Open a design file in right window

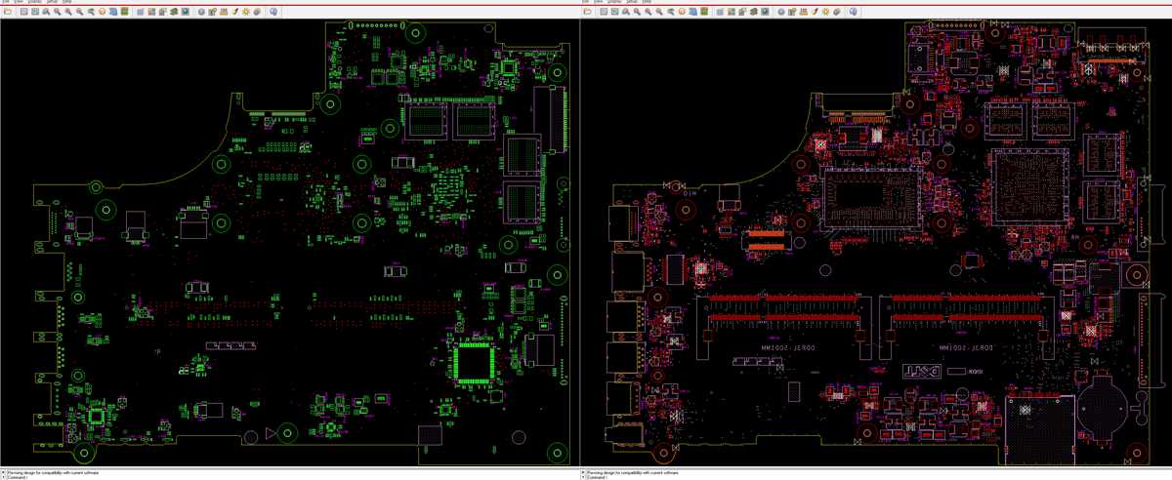[x=588, y=12]
